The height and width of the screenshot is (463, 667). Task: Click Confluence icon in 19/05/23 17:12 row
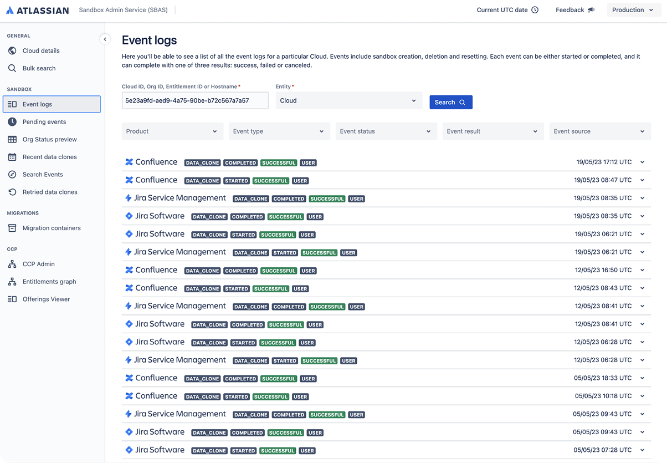coord(129,162)
